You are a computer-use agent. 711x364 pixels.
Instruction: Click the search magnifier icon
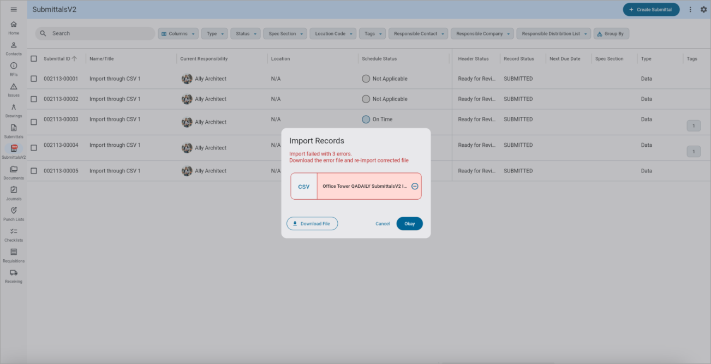(43, 33)
